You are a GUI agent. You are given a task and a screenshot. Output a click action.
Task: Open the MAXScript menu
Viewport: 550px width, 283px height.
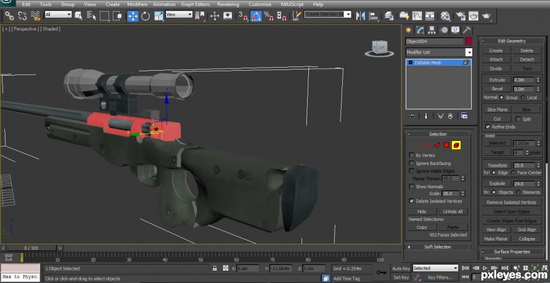[293, 4]
